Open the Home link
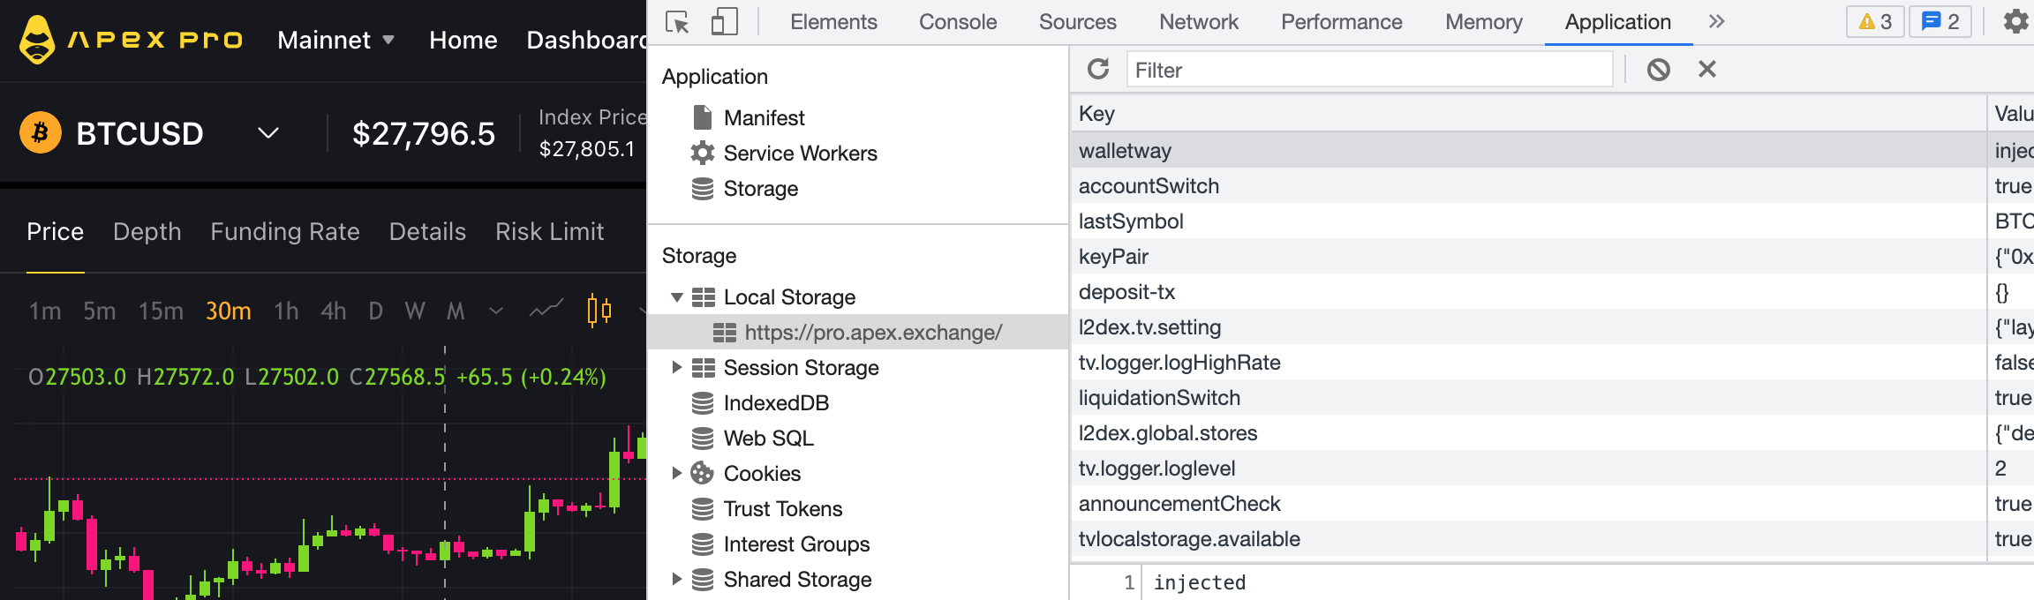 [x=463, y=40]
